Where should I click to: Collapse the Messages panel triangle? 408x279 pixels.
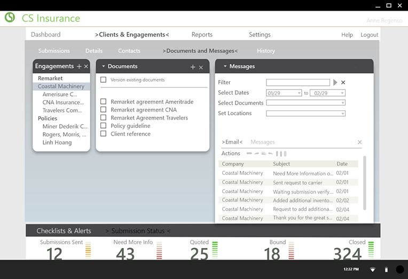tap(225, 67)
